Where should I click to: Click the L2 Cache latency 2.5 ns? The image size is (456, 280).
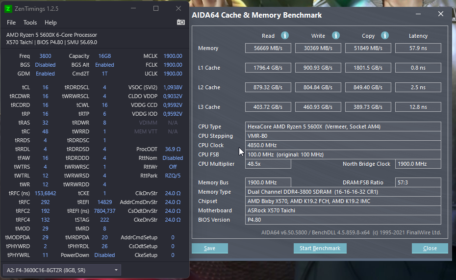(x=418, y=87)
